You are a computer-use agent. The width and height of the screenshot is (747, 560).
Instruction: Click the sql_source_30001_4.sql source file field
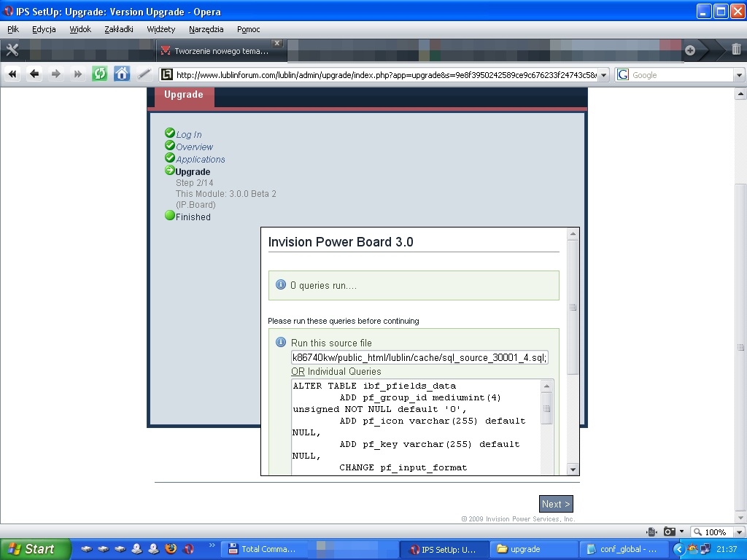(419, 357)
